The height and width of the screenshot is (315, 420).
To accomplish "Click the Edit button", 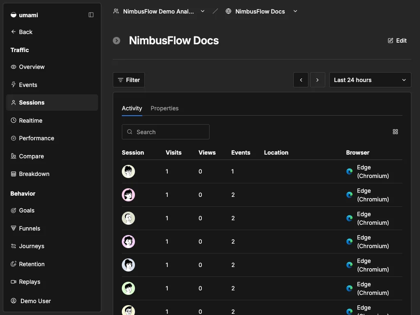I will (x=397, y=41).
